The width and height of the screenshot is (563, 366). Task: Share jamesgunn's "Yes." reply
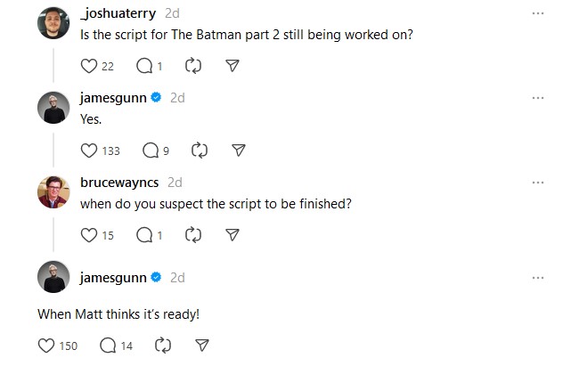pyautogui.click(x=238, y=150)
